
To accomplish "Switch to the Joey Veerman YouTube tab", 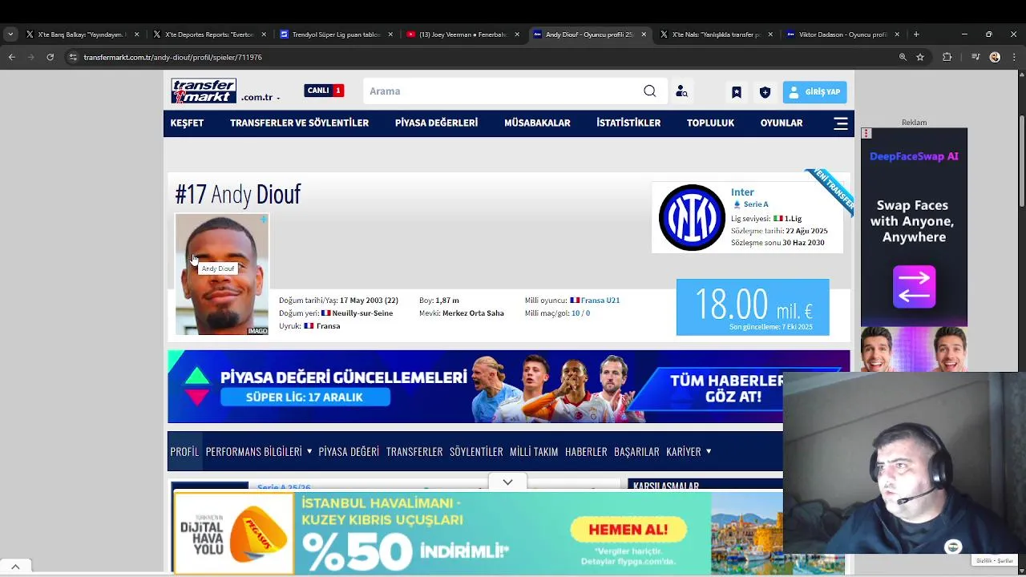I will click(x=462, y=34).
